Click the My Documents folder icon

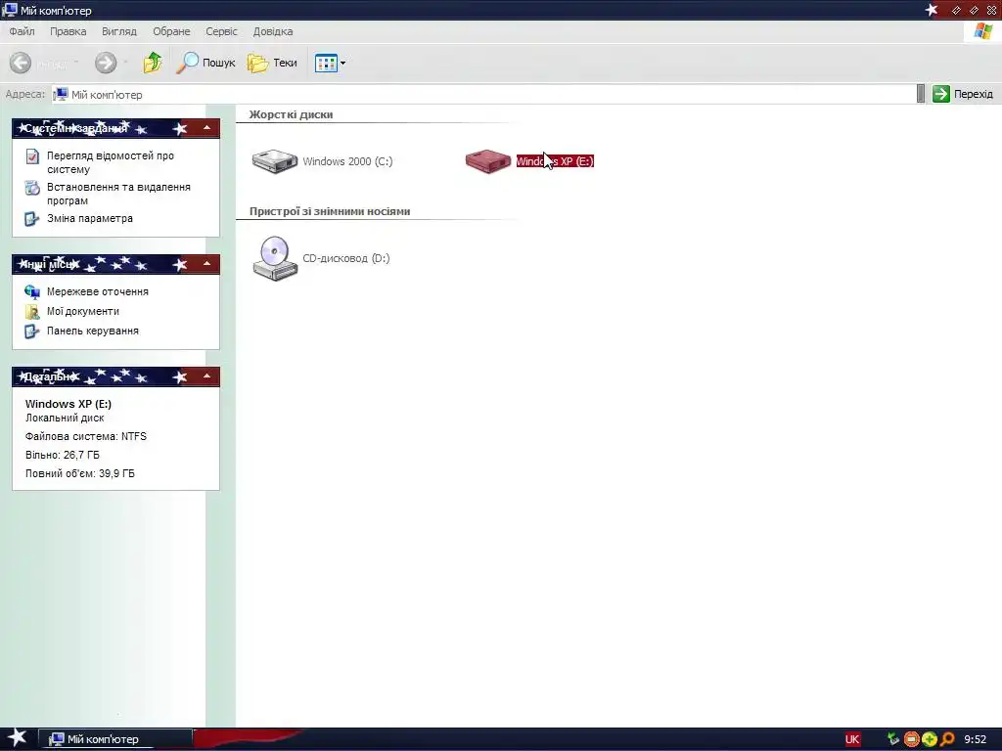tap(32, 312)
